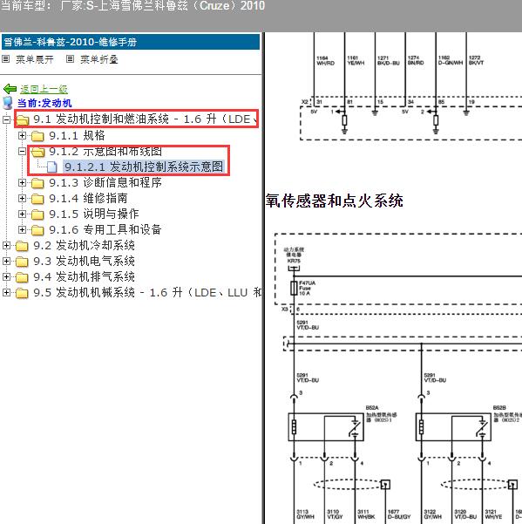Screen dimensions: 522x524
Task: Click the menu expand icon
Action: point(6,59)
